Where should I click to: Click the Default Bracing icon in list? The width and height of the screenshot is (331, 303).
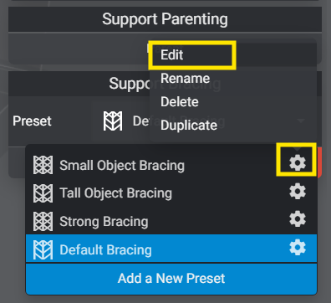[43, 249]
